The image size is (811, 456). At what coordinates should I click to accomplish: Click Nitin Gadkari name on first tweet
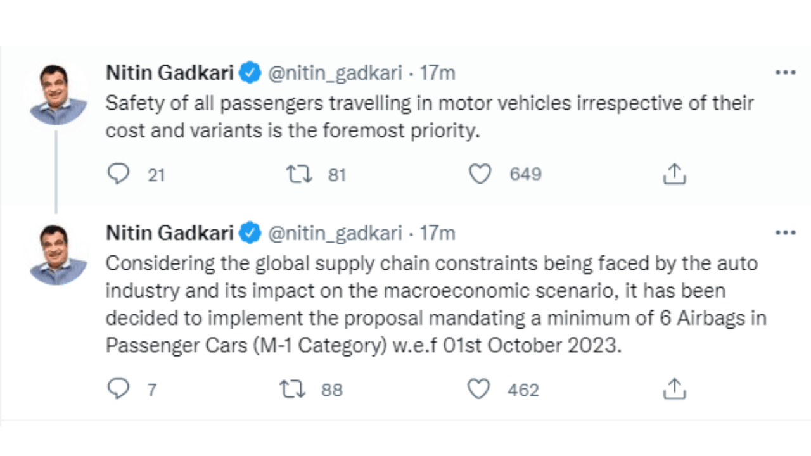pos(170,73)
